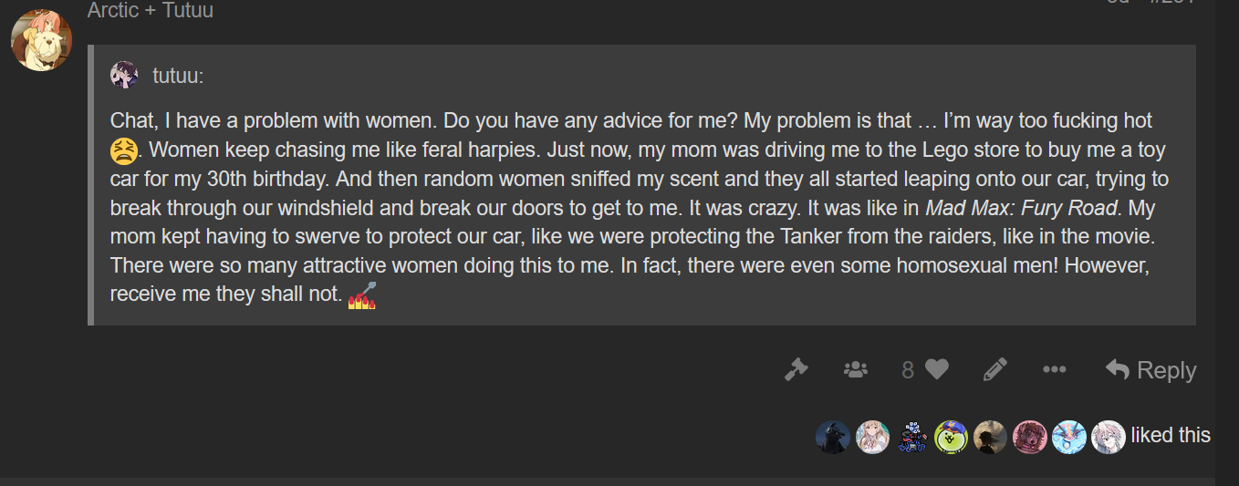
Task: Open the green cat with cap avatar
Action: [951, 437]
